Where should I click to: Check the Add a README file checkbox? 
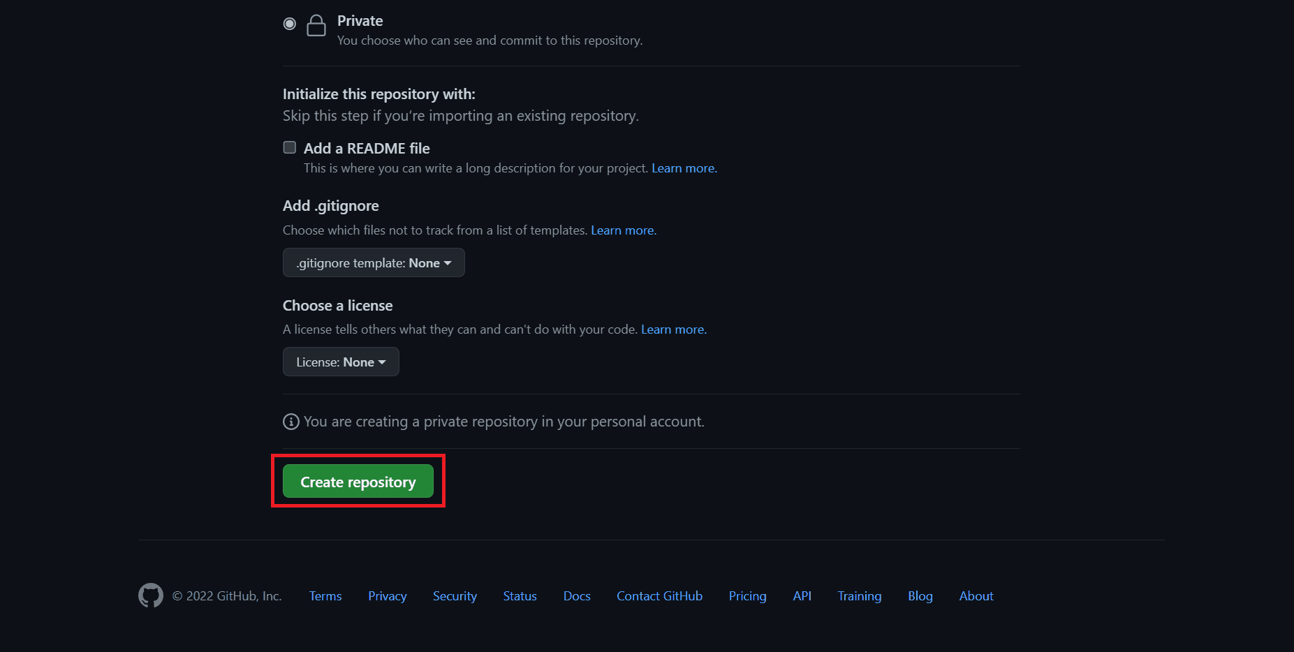(x=289, y=147)
